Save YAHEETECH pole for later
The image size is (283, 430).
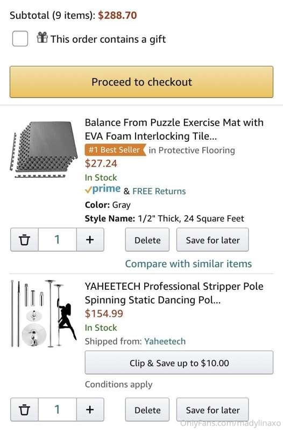coord(213,410)
